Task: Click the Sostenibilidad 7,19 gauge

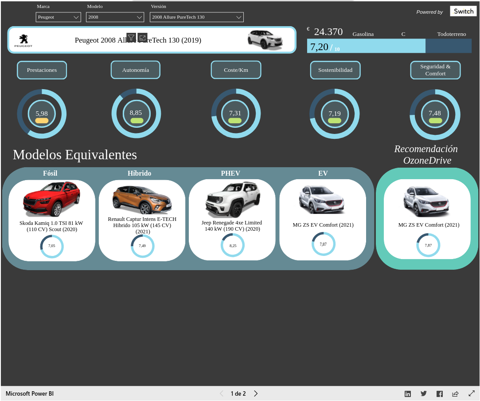Action: (335, 114)
